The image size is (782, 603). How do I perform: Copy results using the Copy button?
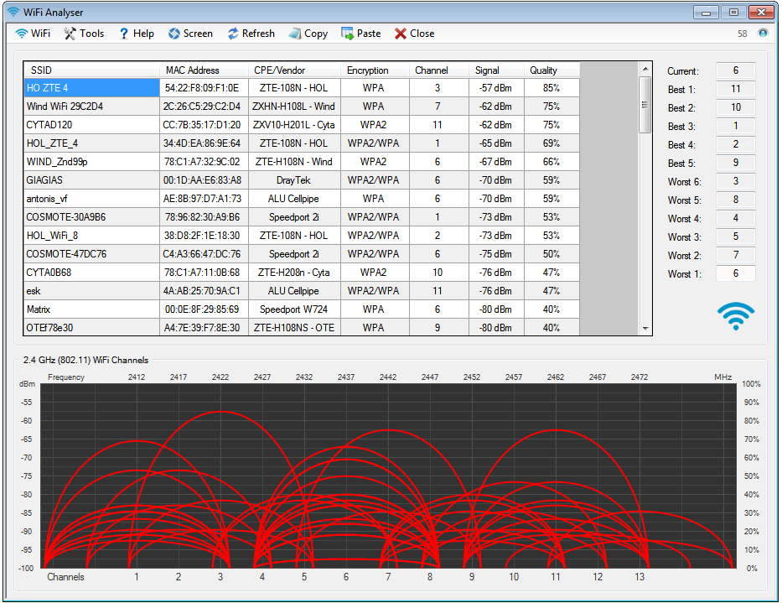click(x=308, y=34)
